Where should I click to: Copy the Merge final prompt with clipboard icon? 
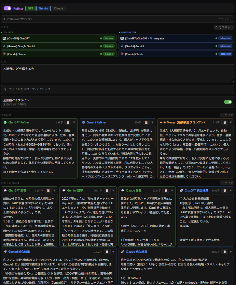pos(225,122)
